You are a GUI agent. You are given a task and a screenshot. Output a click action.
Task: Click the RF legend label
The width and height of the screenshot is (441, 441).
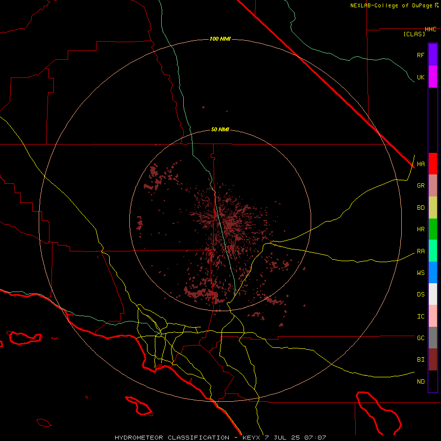[x=420, y=55]
